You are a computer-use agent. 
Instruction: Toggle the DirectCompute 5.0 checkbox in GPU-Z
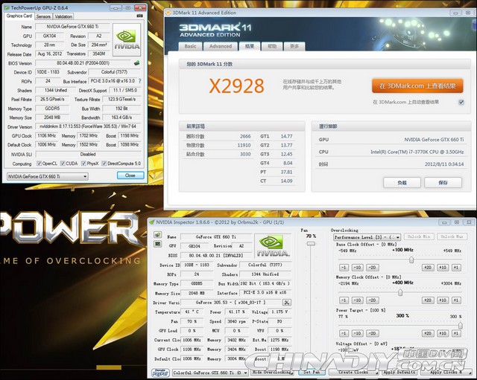[104, 164]
